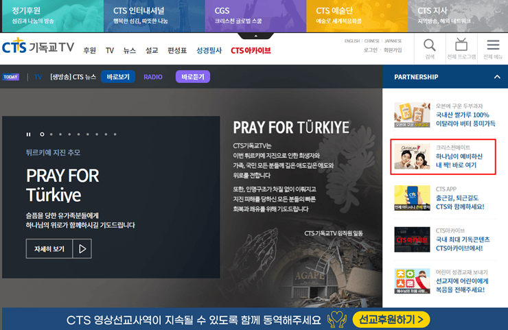Pause the banner slideshow
This screenshot has height=330, width=508.
pos(29,134)
